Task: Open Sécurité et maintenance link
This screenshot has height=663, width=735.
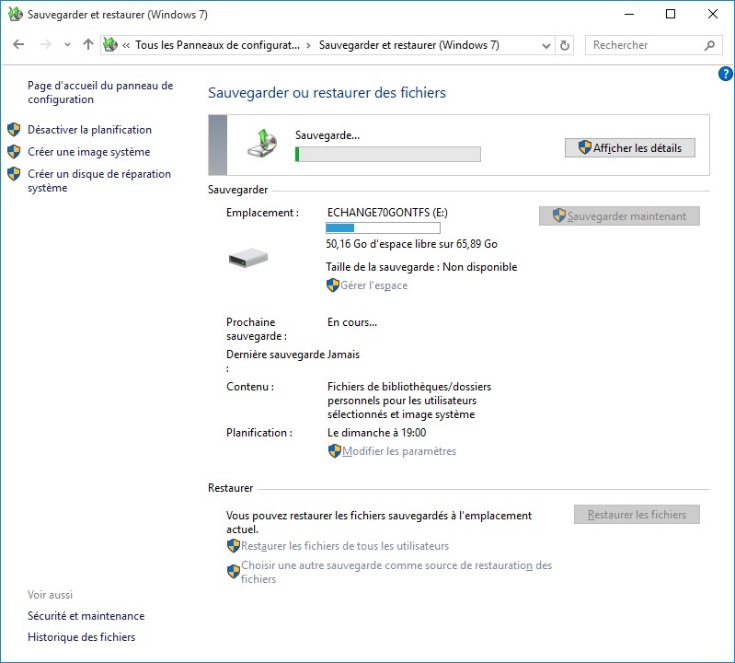Action: [x=86, y=616]
